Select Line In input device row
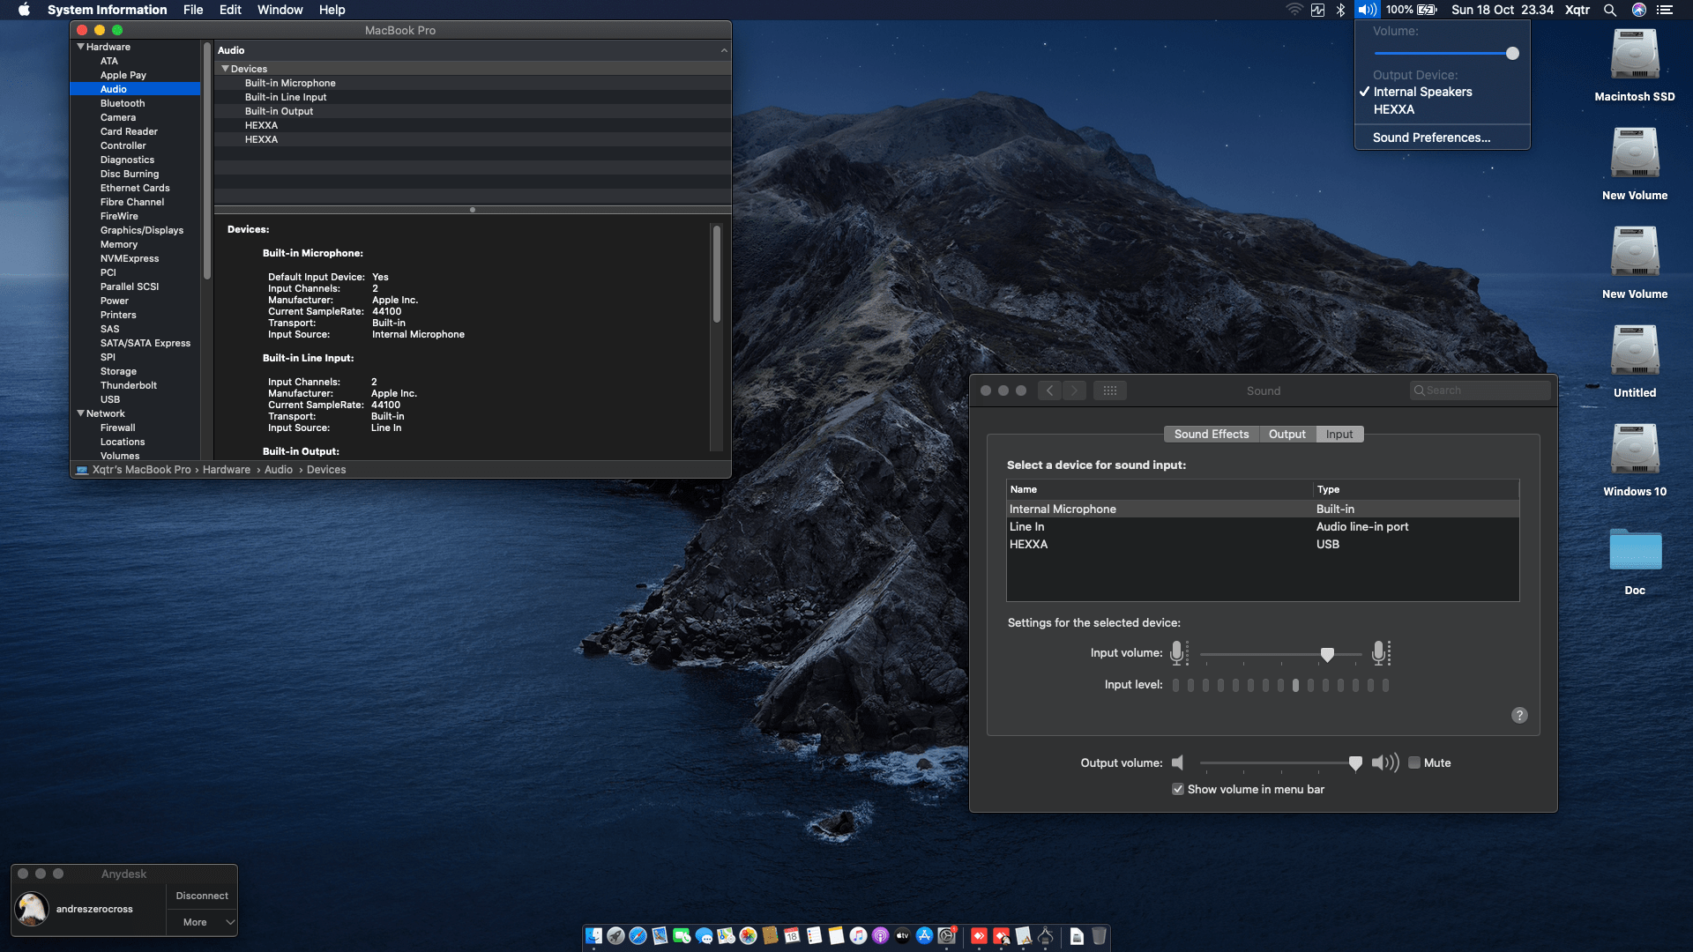Image resolution: width=1693 pixels, height=952 pixels. point(1263,527)
